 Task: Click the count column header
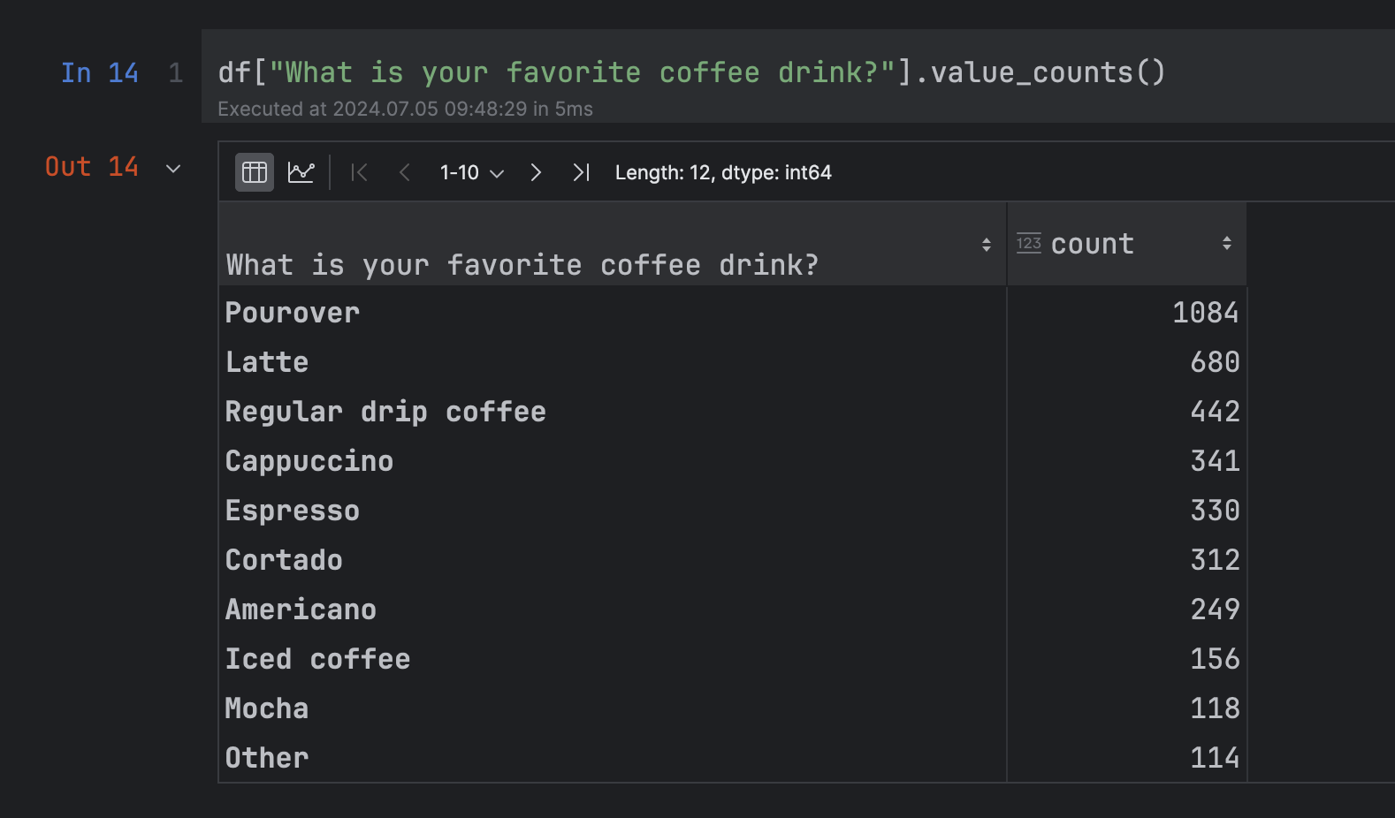coord(1092,244)
